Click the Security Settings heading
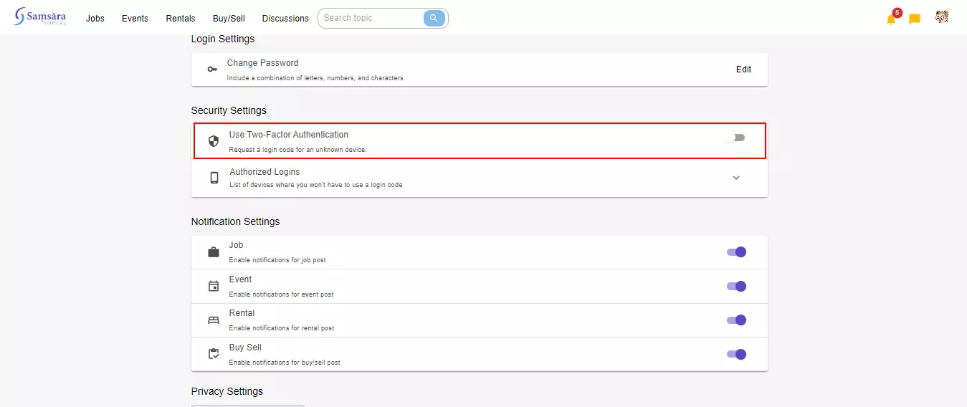 229,110
